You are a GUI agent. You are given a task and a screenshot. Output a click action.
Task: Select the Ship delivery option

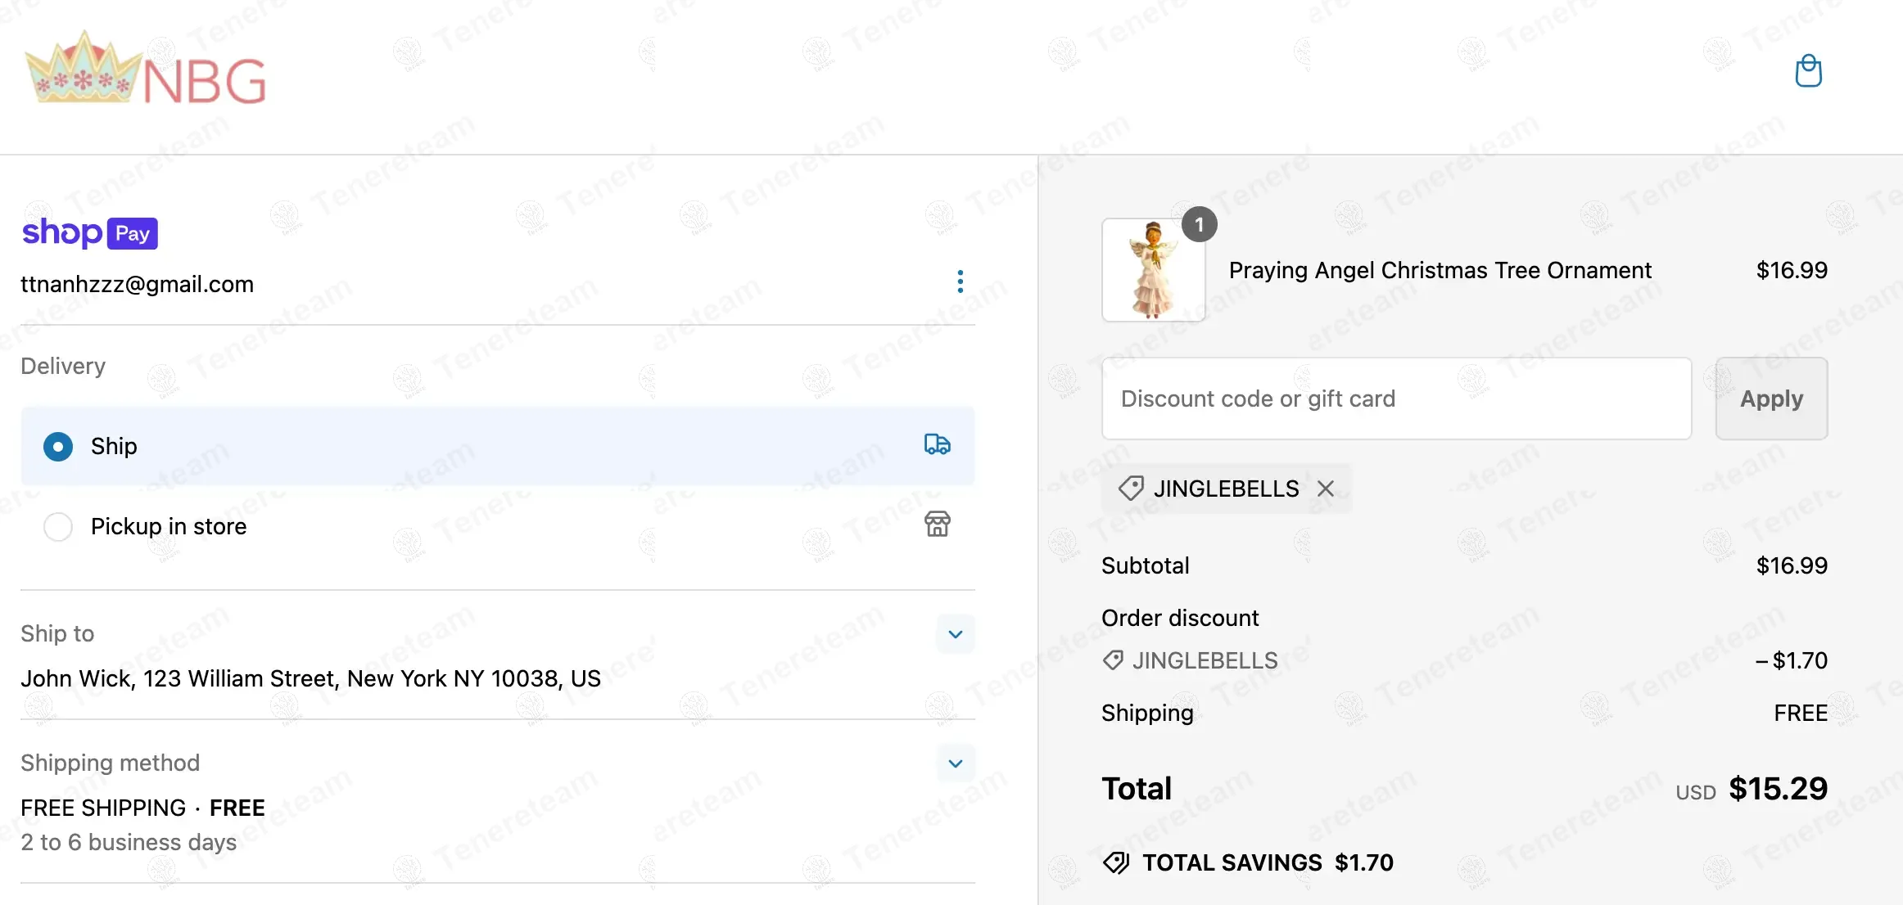tap(58, 447)
